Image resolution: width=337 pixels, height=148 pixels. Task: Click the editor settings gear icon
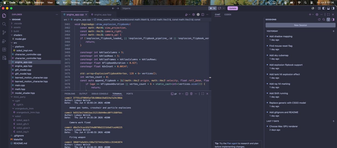(193, 14)
